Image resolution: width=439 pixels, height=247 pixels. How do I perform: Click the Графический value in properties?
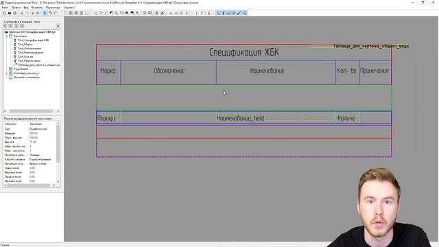(x=38, y=129)
